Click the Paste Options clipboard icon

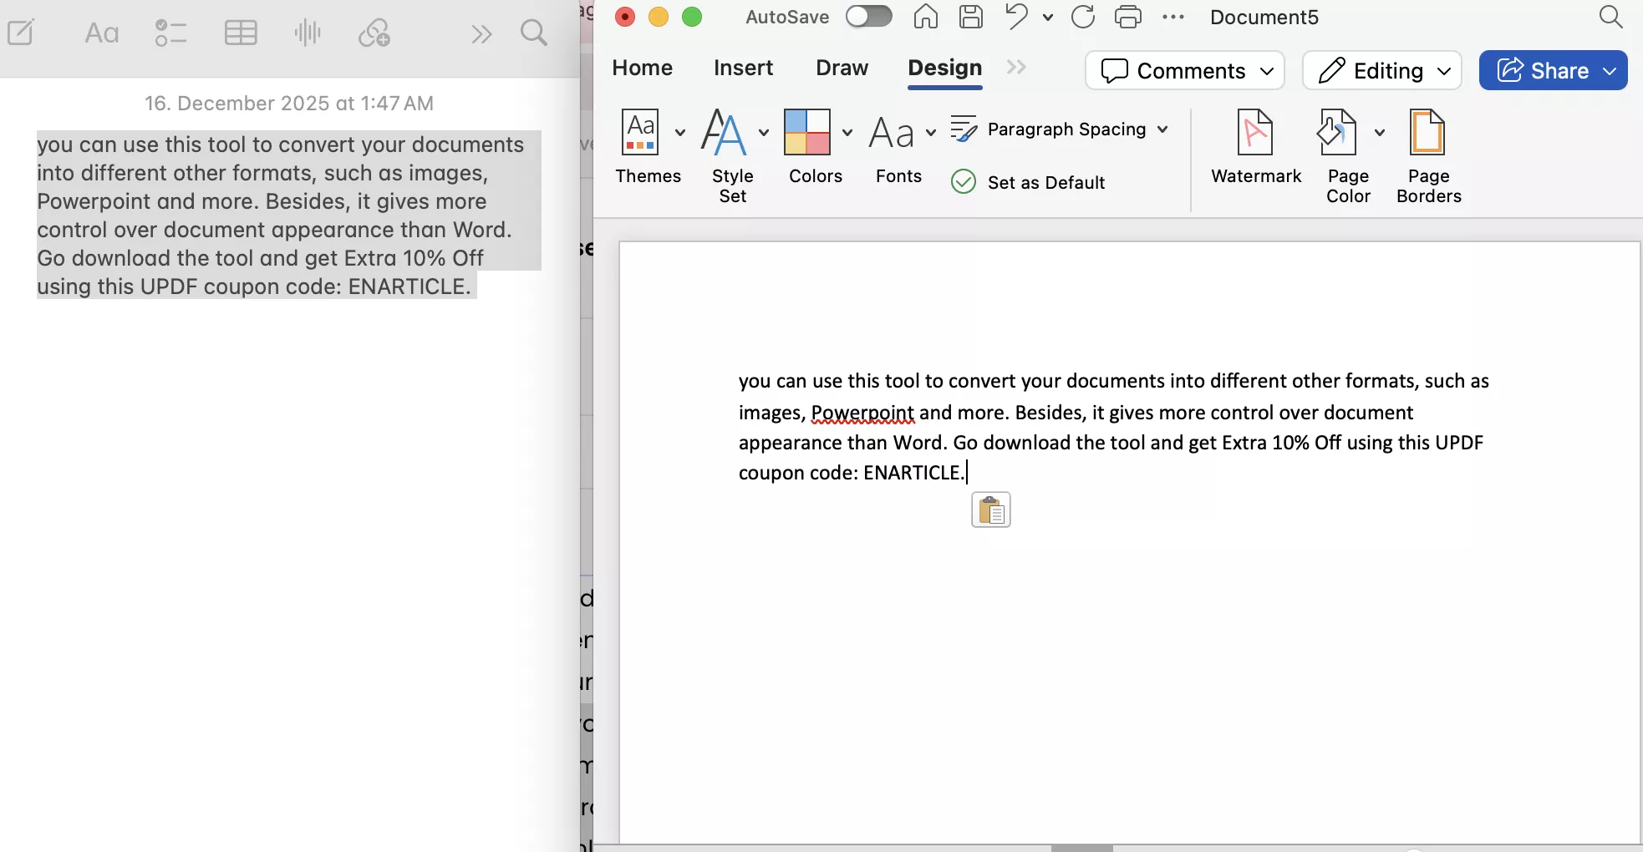point(990,510)
